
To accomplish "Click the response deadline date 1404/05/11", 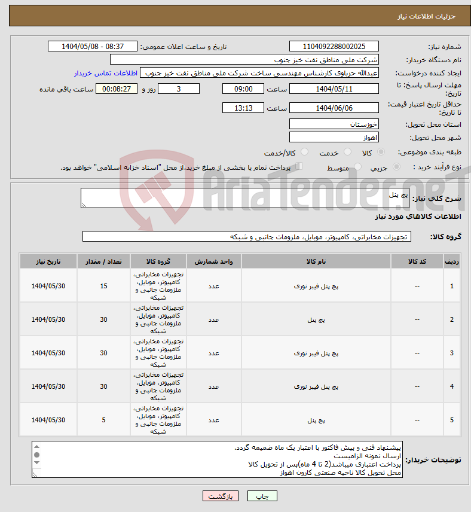I will coord(334,89).
